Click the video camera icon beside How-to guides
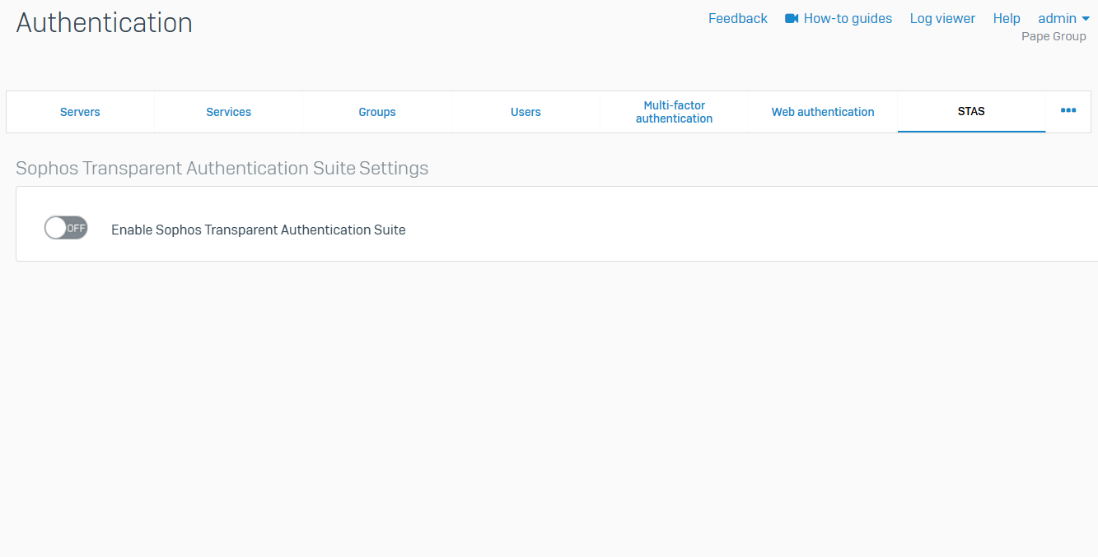 pyautogui.click(x=792, y=18)
